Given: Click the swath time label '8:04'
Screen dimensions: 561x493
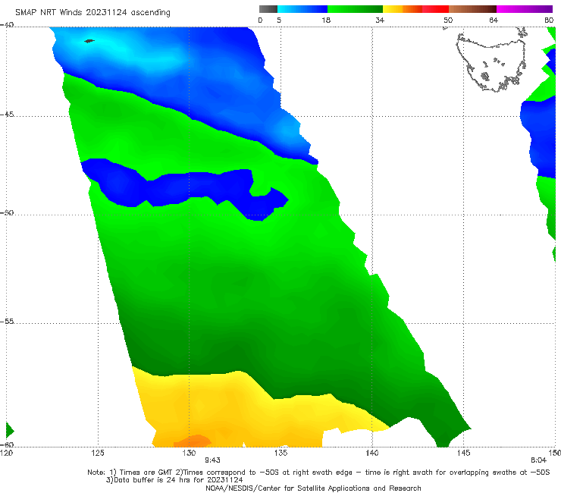Looking at the screenshot, I should coord(538,460).
